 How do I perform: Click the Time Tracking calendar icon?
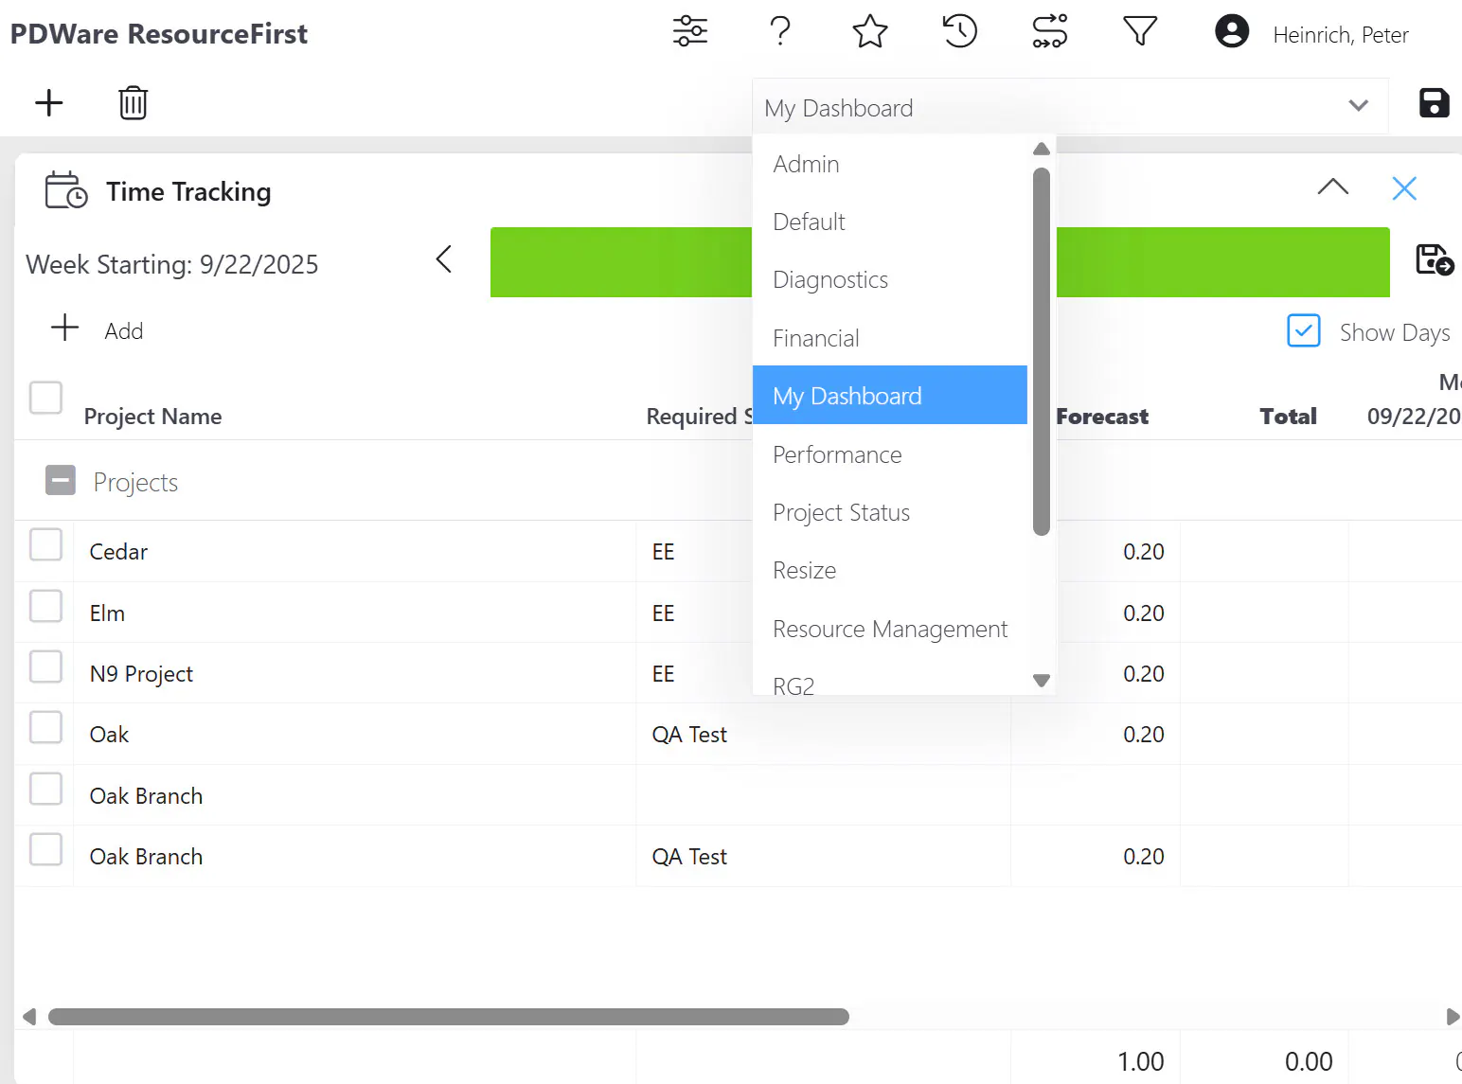[66, 190]
